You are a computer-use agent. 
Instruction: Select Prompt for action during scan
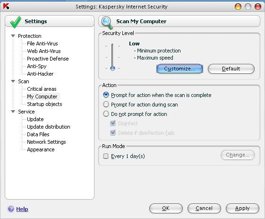(106, 104)
